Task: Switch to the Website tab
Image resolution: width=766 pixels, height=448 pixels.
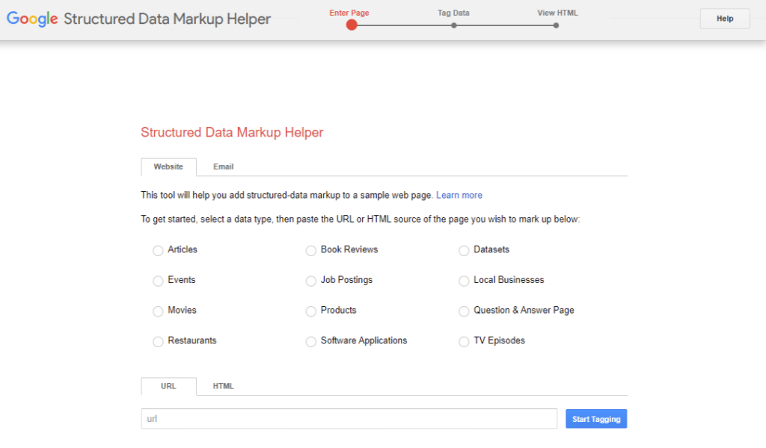Action: [168, 167]
